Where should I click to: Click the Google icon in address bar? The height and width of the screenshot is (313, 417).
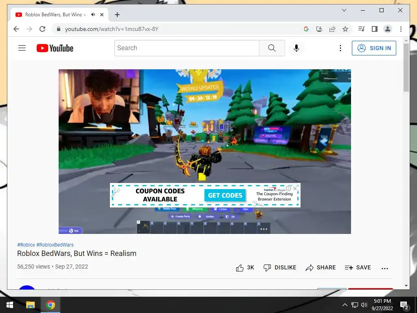point(306,29)
